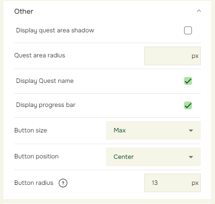This screenshot has height=204, width=215.
Task: Click the px unit in Quest area radius
Action: [x=195, y=56]
